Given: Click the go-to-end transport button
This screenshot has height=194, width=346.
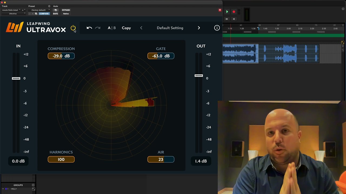Looking at the screenshot, I should pyautogui.click(x=234, y=19).
